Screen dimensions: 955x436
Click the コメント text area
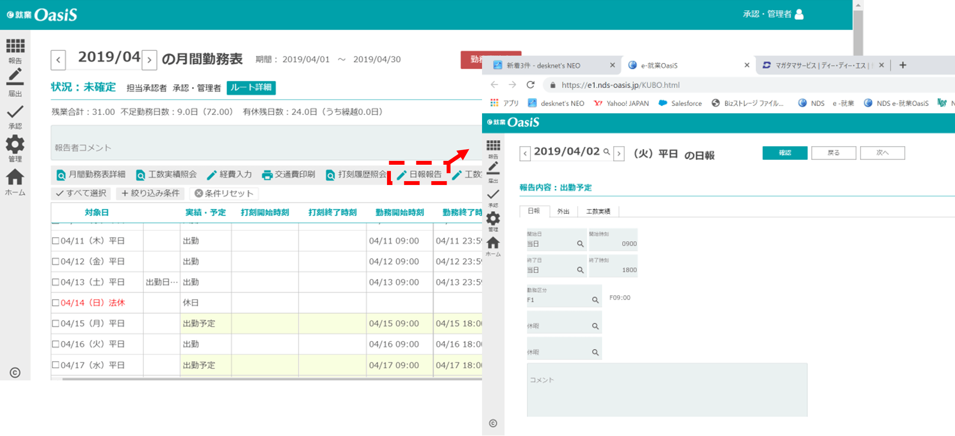(x=666, y=390)
